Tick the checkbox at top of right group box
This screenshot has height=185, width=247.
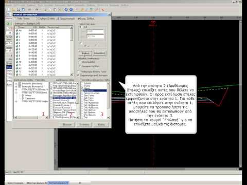pos(82,27)
